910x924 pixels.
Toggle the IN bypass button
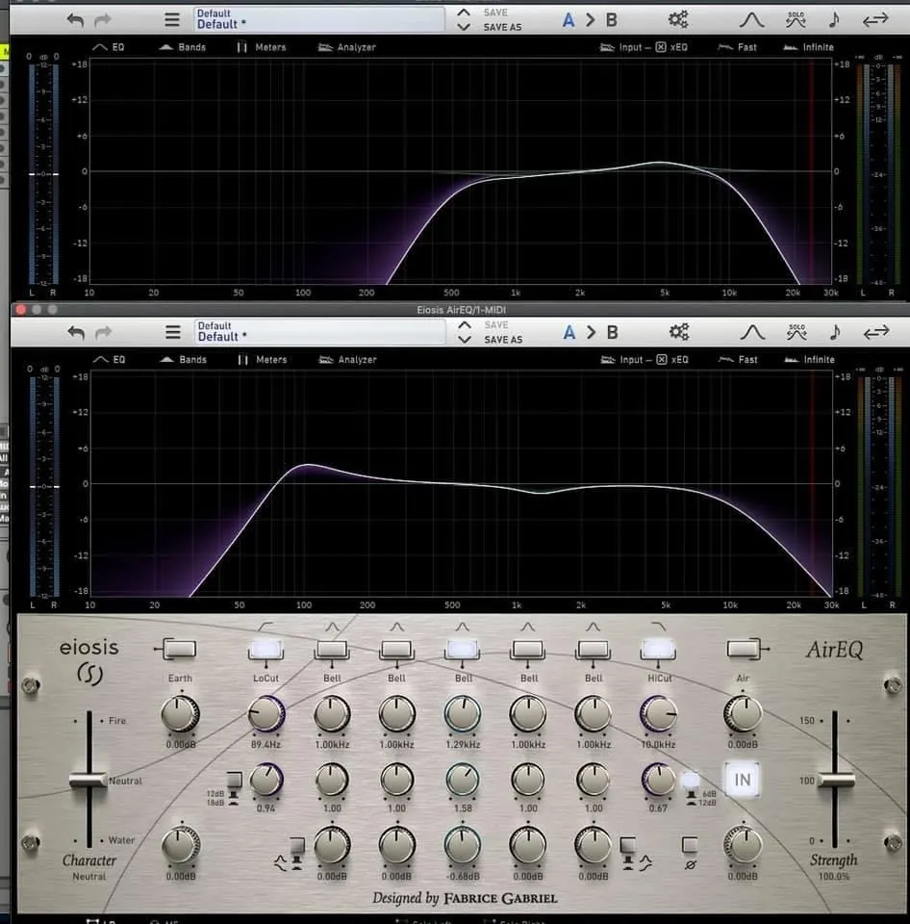pyautogui.click(x=742, y=780)
